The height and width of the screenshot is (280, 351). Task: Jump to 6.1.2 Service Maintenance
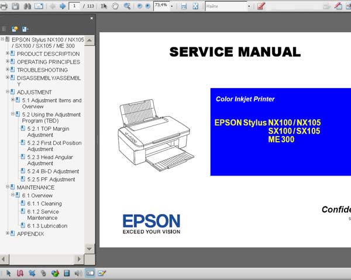[43, 215]
